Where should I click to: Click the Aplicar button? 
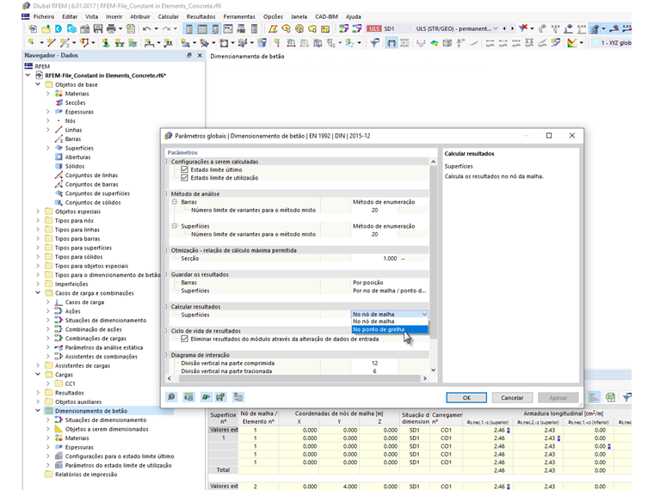click(558, 397)
